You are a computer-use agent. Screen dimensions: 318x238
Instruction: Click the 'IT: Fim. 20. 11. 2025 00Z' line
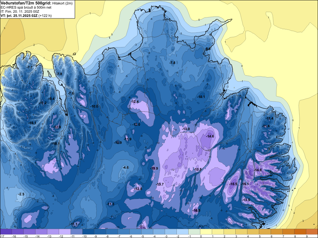(x=20, y=11)
